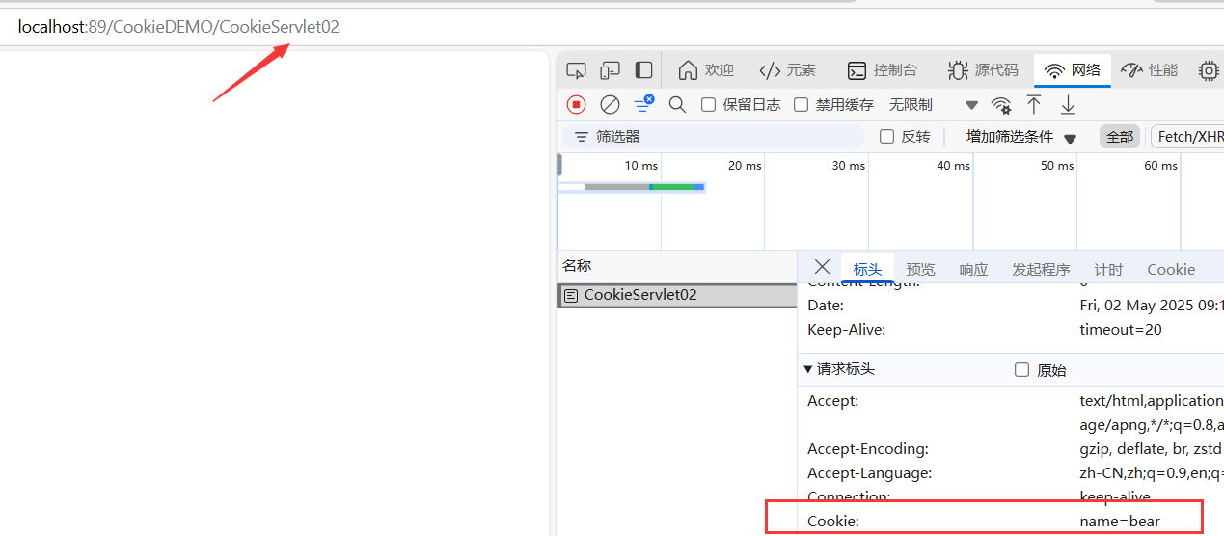Open the 计时 timing tab

(x=1108, y=269)
